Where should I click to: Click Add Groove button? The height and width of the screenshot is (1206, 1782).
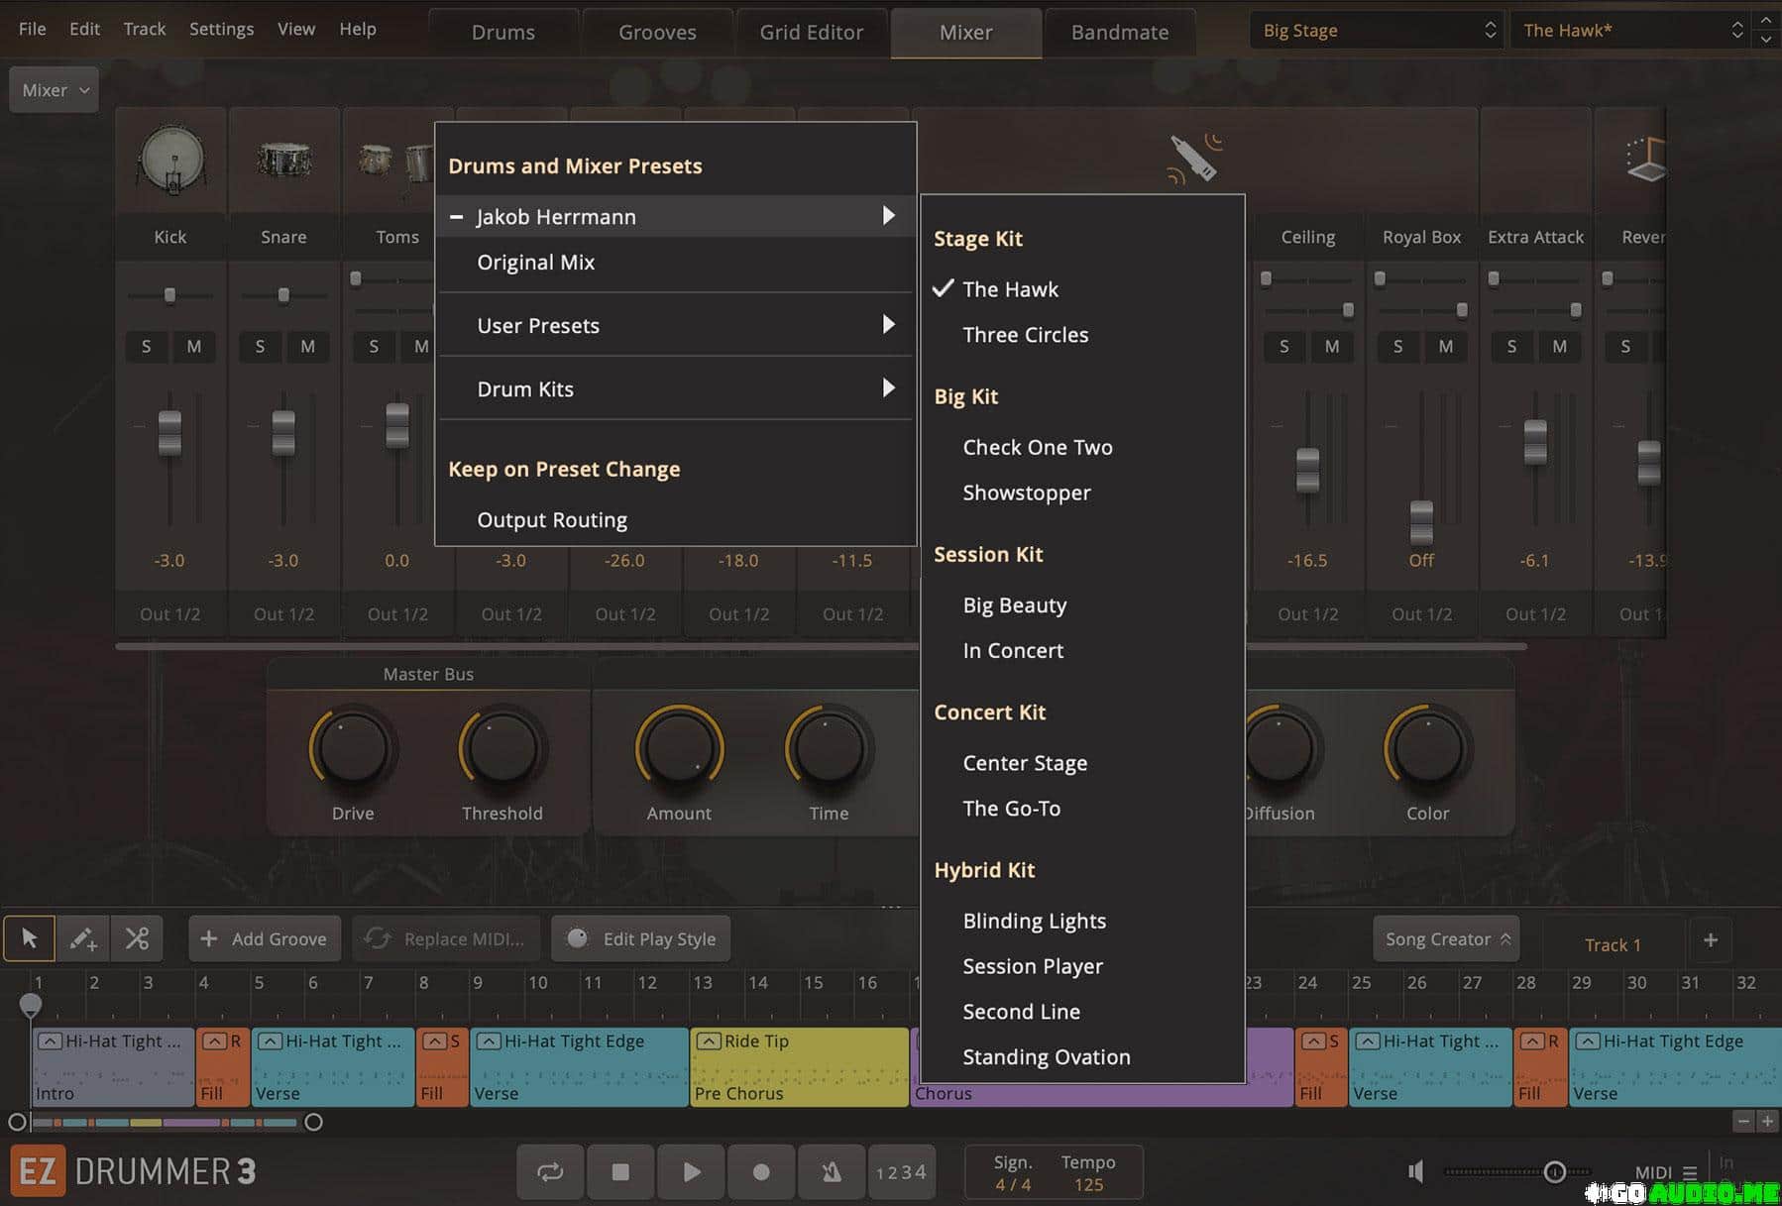click(x=265, y=938)
